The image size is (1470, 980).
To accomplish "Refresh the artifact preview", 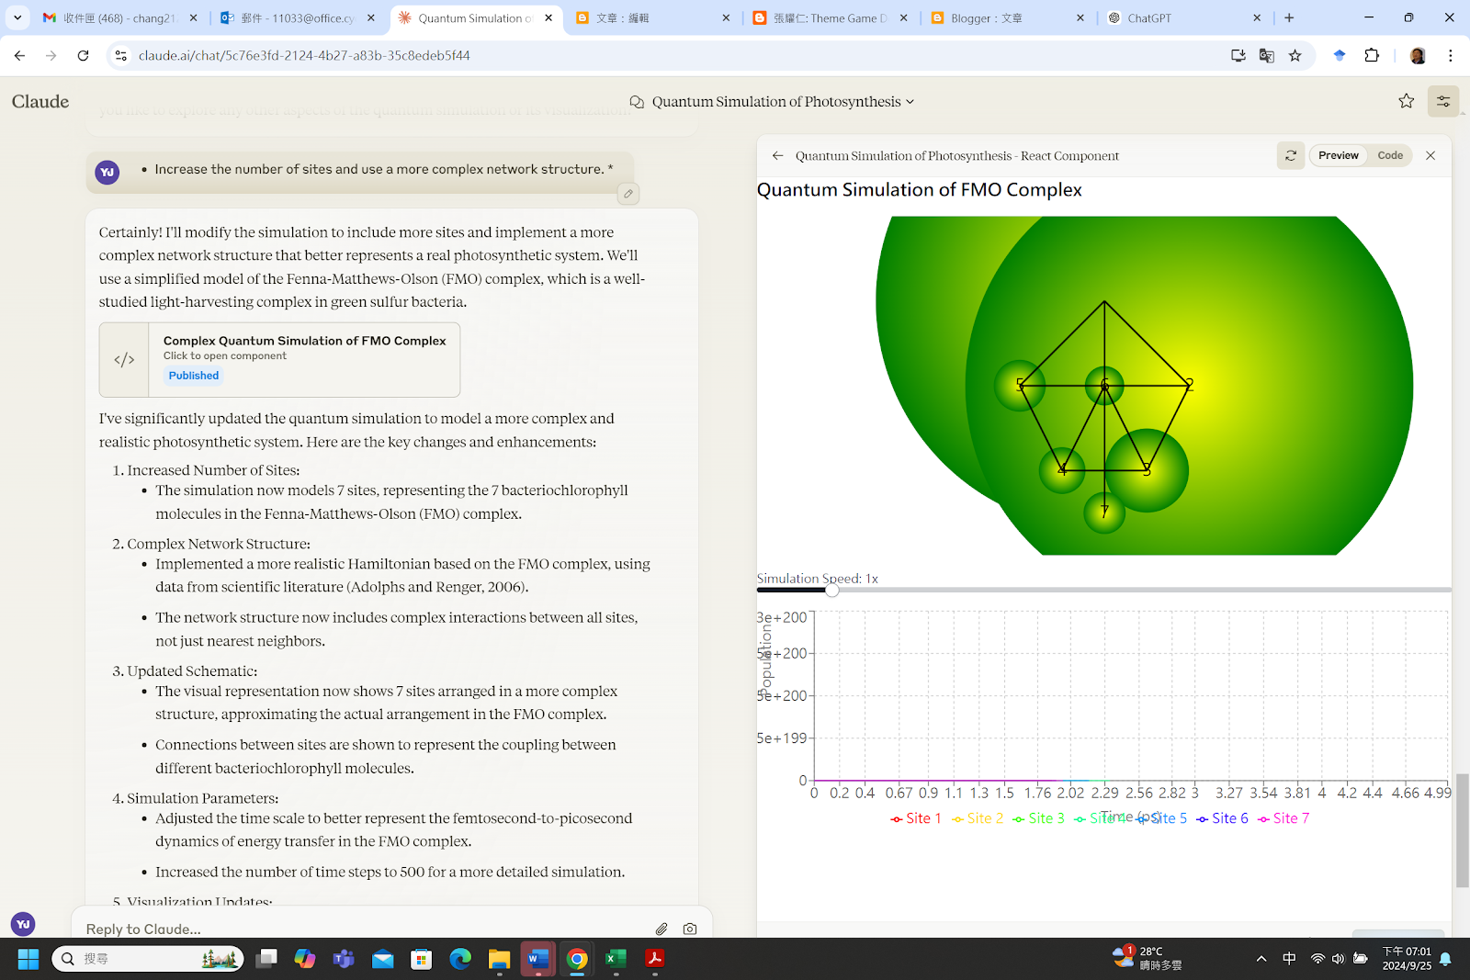I will [1291, 156].
